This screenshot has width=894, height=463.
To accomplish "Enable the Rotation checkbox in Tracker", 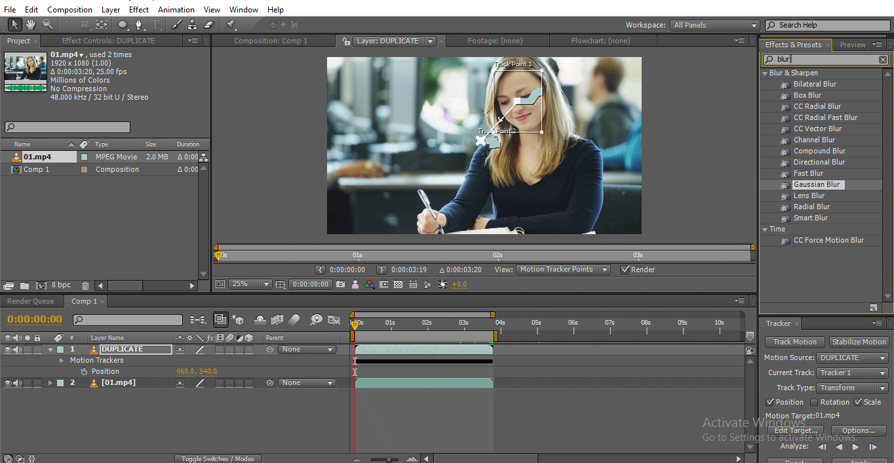I will click(814, 403).
